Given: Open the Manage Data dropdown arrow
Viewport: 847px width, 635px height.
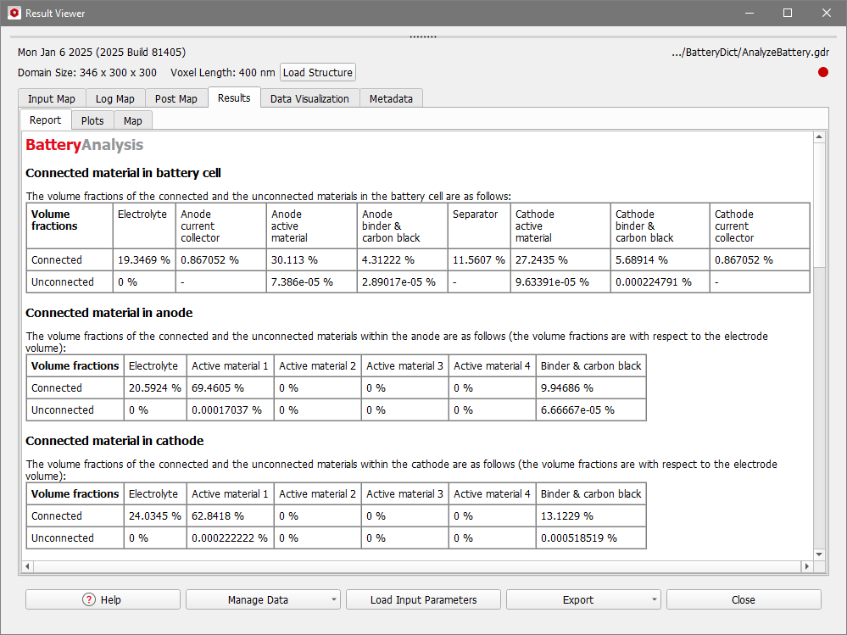Looking at the screenshot, I should (334, 599).
